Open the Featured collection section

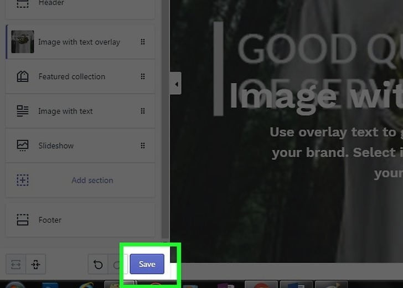click(x=71, y=76)
